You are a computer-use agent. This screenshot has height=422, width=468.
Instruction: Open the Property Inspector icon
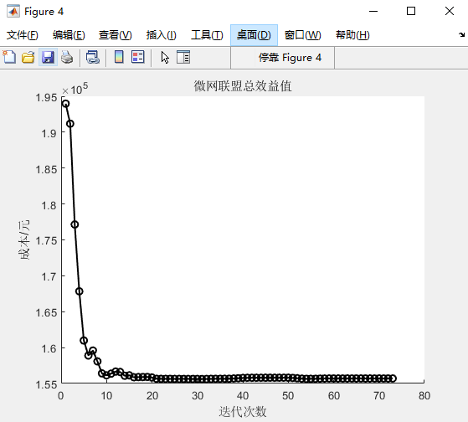coord(183,57)
